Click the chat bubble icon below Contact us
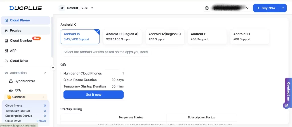The height and width of the screenshot is (127, 292). 286,105
